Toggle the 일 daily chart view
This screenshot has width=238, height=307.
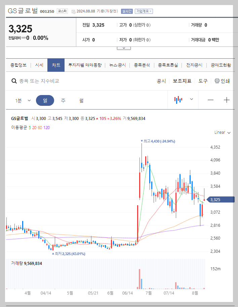tap(45, 100)
